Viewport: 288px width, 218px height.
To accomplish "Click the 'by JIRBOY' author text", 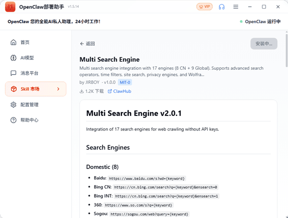I will coord(89,82).
